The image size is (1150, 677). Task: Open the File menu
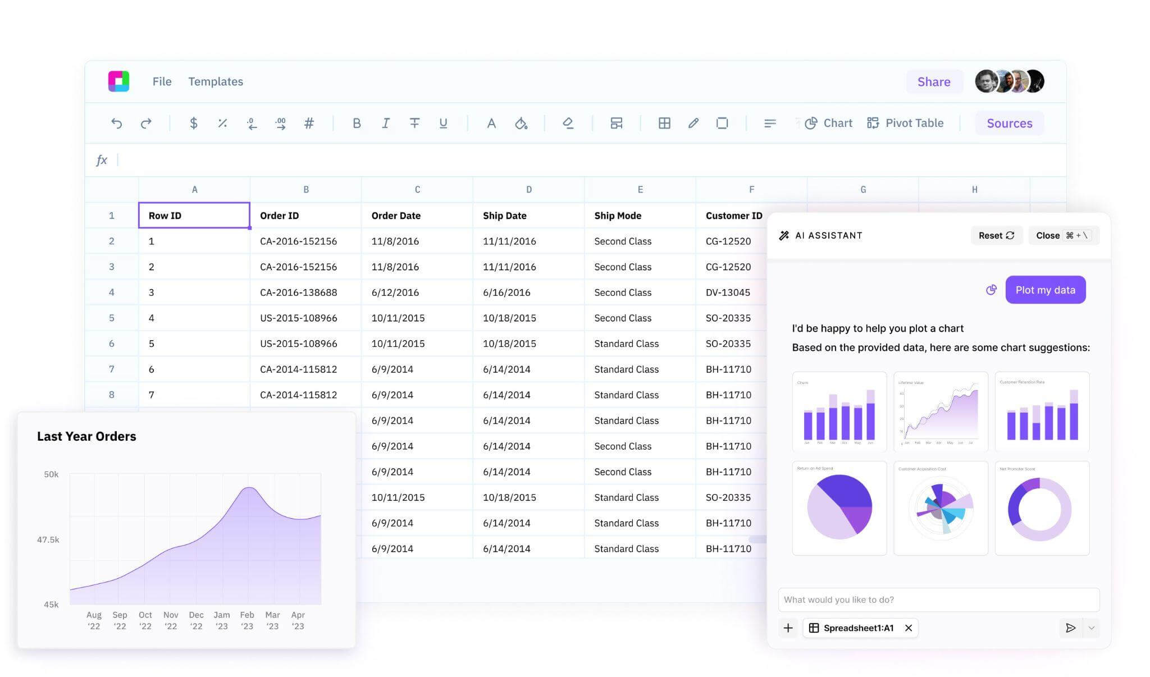point(162,81)
